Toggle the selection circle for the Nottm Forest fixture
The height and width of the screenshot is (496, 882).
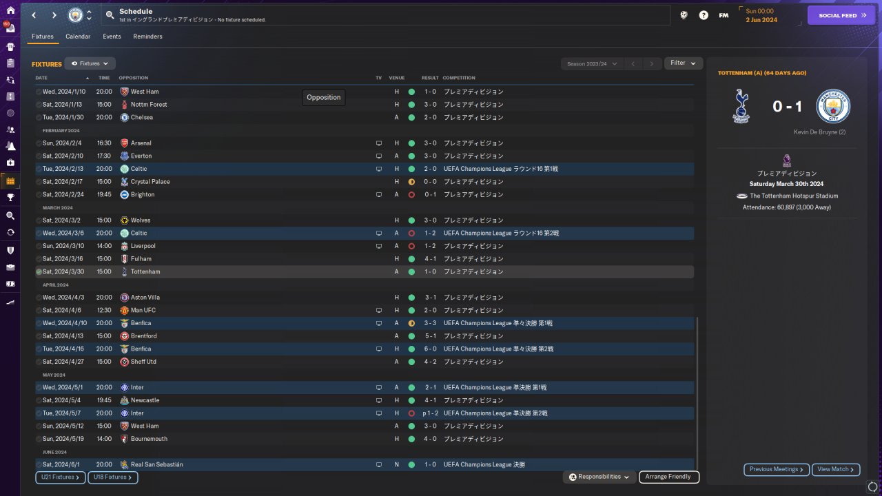point(39,105)
